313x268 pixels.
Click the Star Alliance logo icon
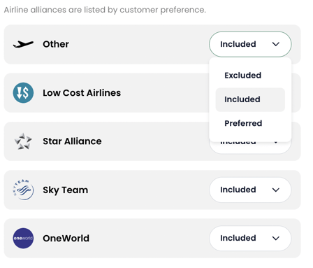(23, 141)
